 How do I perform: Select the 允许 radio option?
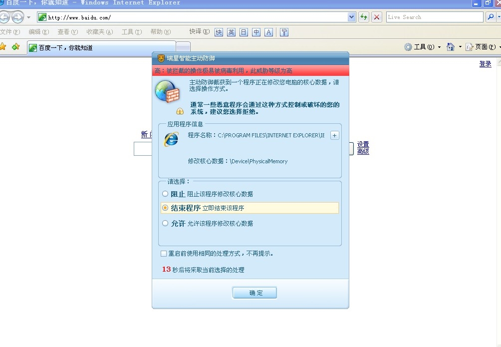click(x=165, y=223)
